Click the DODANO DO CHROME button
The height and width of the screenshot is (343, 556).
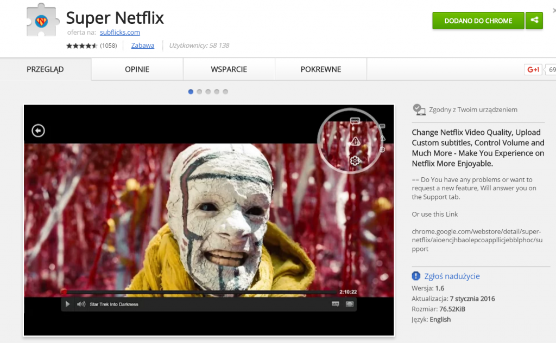tap(478, 21)
